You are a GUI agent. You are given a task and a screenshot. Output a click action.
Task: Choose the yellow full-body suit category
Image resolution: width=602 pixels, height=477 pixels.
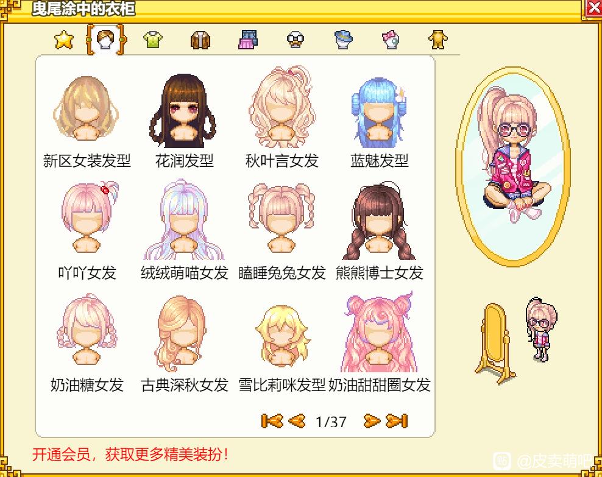[x=437, y=40]
